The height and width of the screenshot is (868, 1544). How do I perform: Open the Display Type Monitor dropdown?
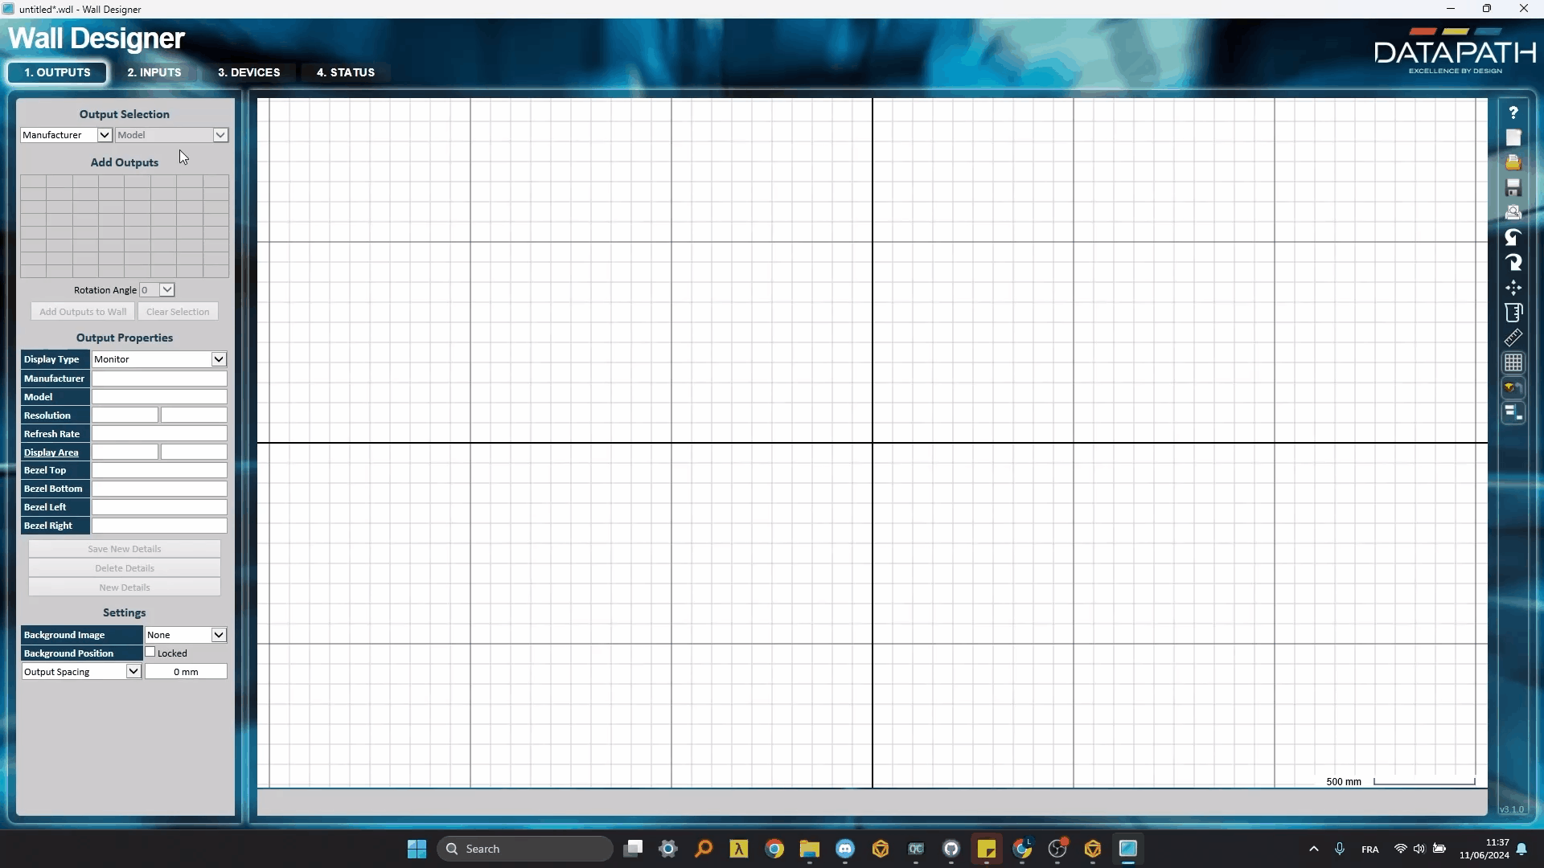[219, 359]
